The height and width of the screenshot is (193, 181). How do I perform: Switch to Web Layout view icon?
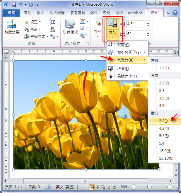pos(103,187)
